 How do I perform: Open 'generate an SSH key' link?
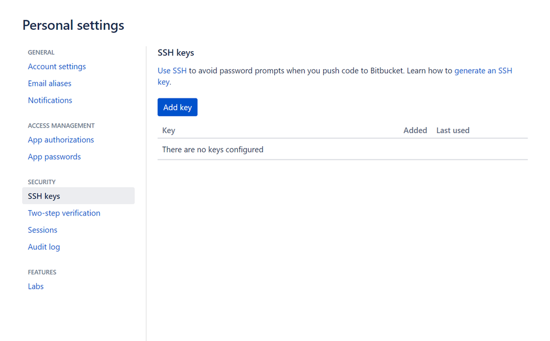(483, 71)
